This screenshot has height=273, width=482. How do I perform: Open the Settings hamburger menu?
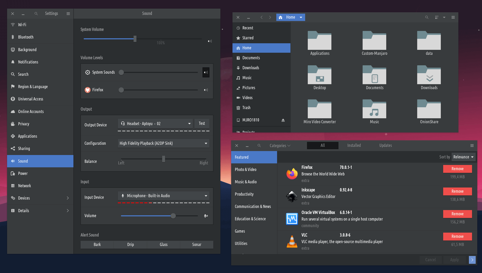point(68,14)
